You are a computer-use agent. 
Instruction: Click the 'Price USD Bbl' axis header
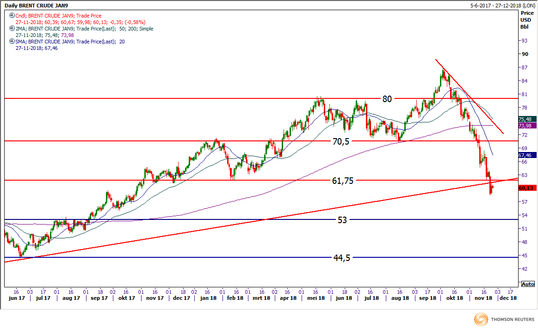[527, 20]
